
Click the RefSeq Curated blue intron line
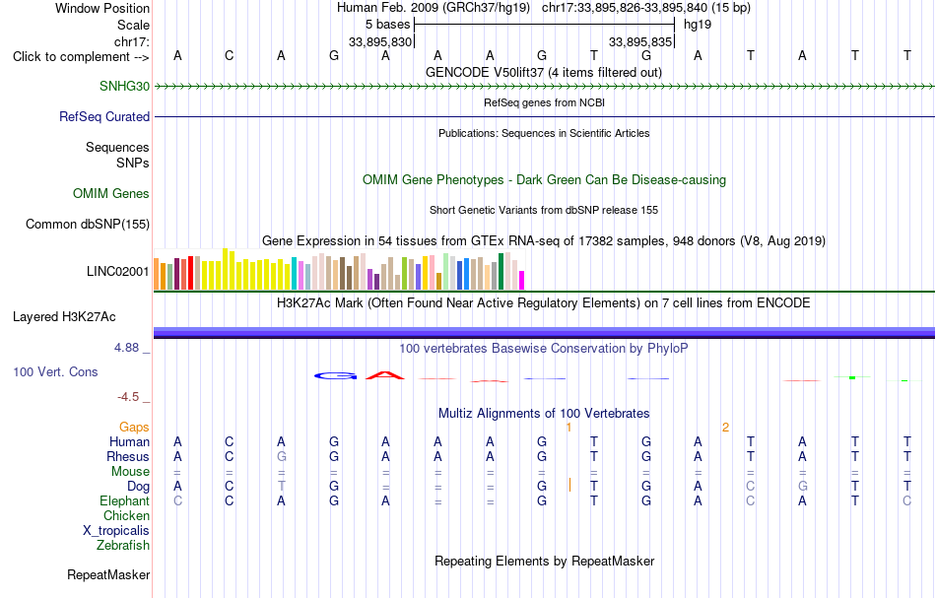(x=544, y=116)
